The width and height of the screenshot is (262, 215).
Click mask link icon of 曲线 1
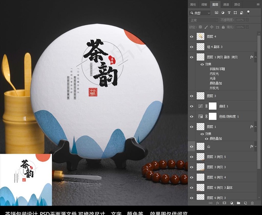[x=206, y=106]
